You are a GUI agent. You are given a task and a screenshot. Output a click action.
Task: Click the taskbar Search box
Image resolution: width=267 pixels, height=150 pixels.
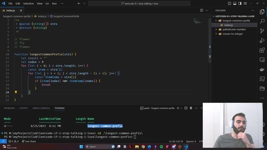(x=100, y=147)
